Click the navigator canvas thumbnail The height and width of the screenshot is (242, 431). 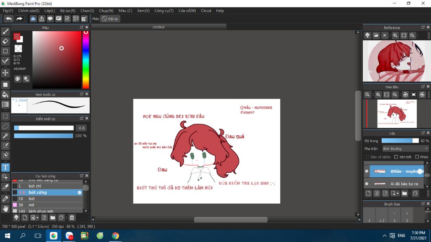tap(397, 113)
